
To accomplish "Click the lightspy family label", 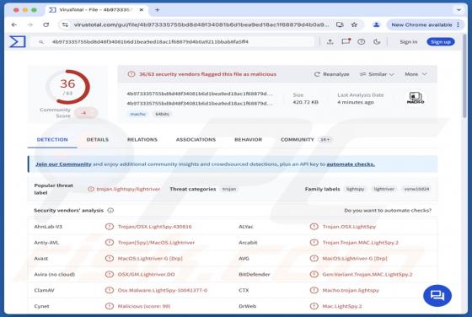I will tap(355, 189).
